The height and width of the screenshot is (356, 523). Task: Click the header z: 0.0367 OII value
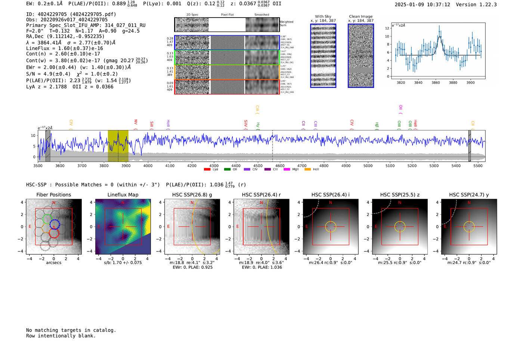256,4
